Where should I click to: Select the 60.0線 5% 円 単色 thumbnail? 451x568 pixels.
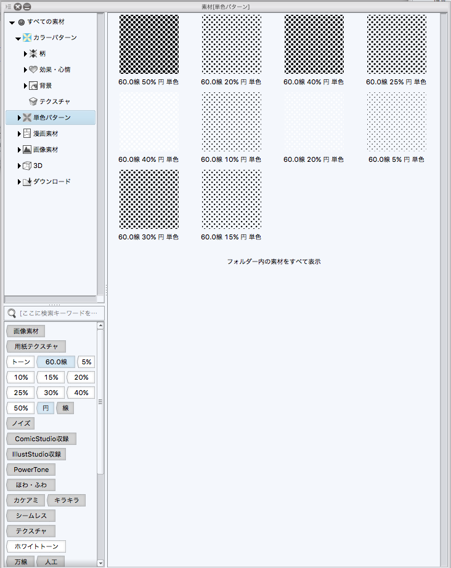(397, 122)
